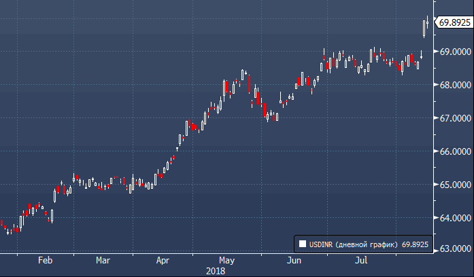
Task: Select the Feb label on the time axis
Action: (46, 260)
